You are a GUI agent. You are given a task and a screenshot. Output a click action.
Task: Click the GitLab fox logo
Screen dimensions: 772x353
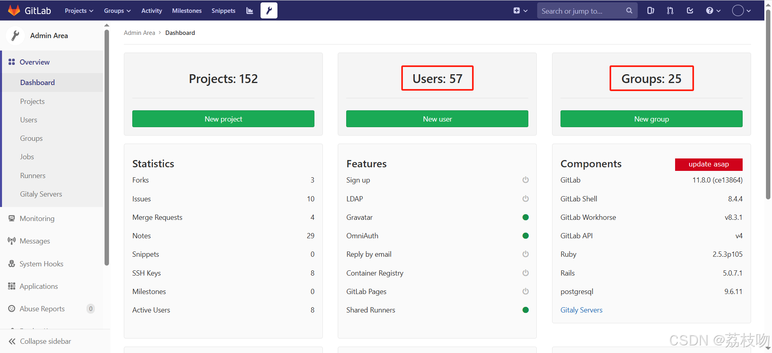[x=14, y=10]
